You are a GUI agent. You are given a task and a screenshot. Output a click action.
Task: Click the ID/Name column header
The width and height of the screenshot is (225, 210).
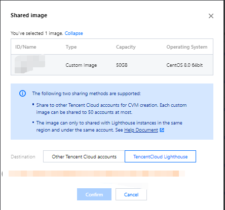point(26,47)
